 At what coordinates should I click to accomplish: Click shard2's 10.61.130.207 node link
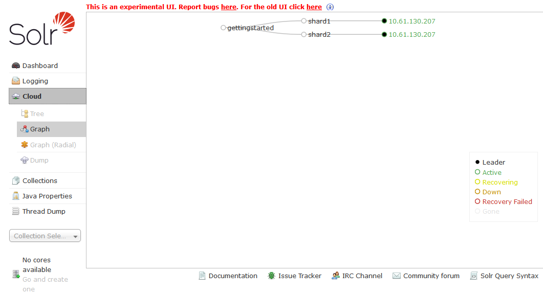(412, 35)
